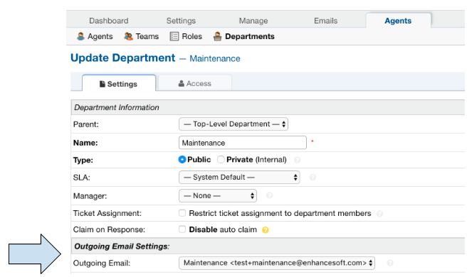The image size is (467, 277).
Task: Click the department Name input field
Action: pyautogui.click(x=243, y=143)
